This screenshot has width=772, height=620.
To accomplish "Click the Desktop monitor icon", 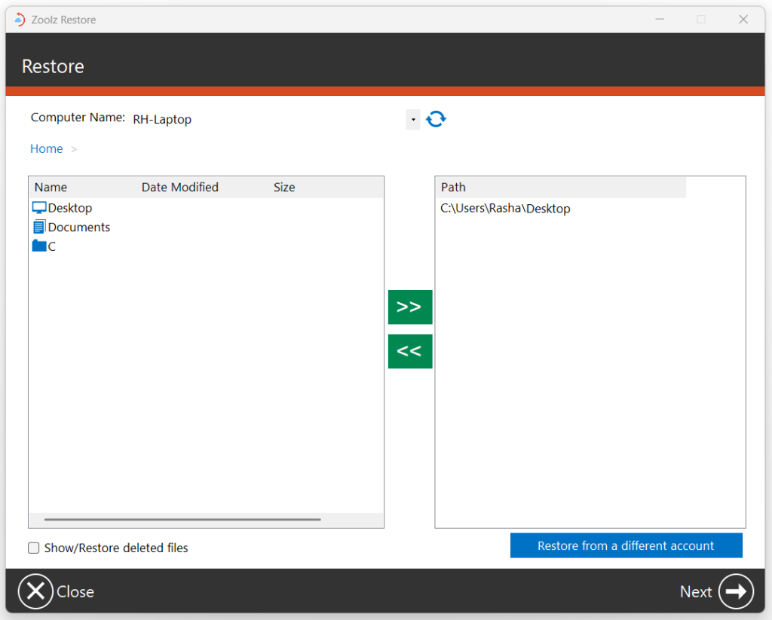I will click(39, 208).
